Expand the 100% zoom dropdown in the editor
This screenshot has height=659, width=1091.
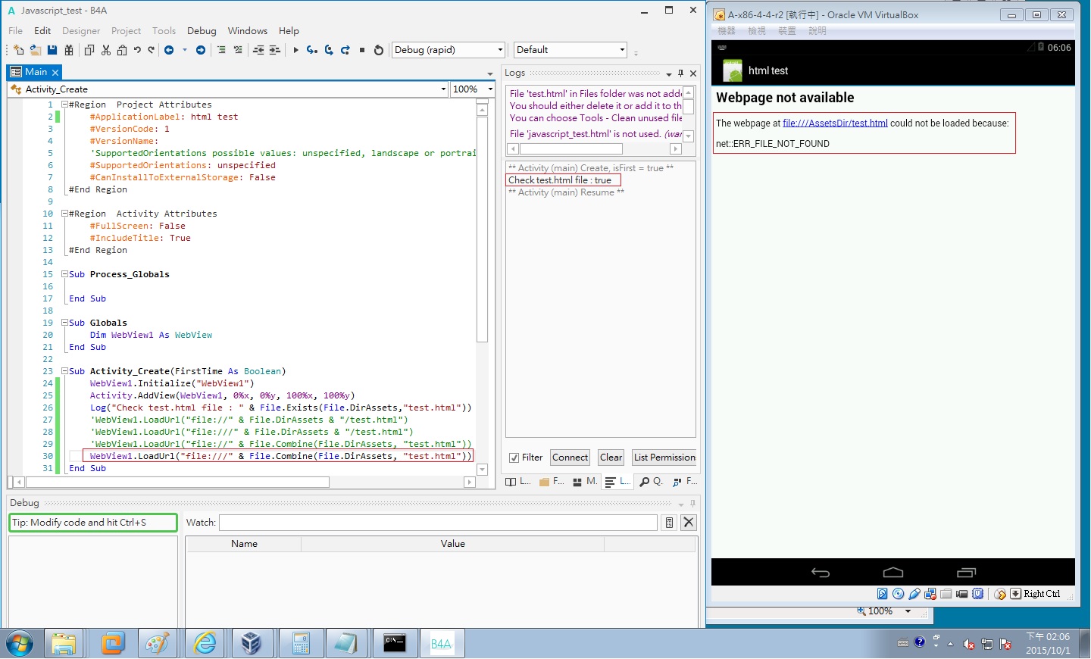coord(490,89)
